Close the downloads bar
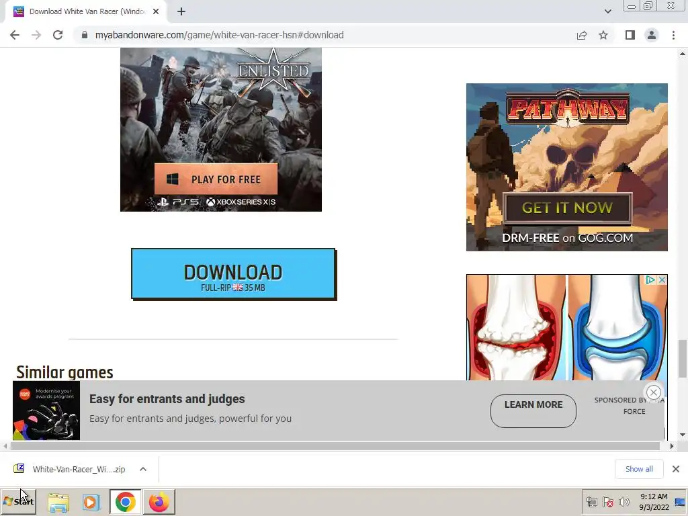The image size is (688, 516). click(676, 469)
